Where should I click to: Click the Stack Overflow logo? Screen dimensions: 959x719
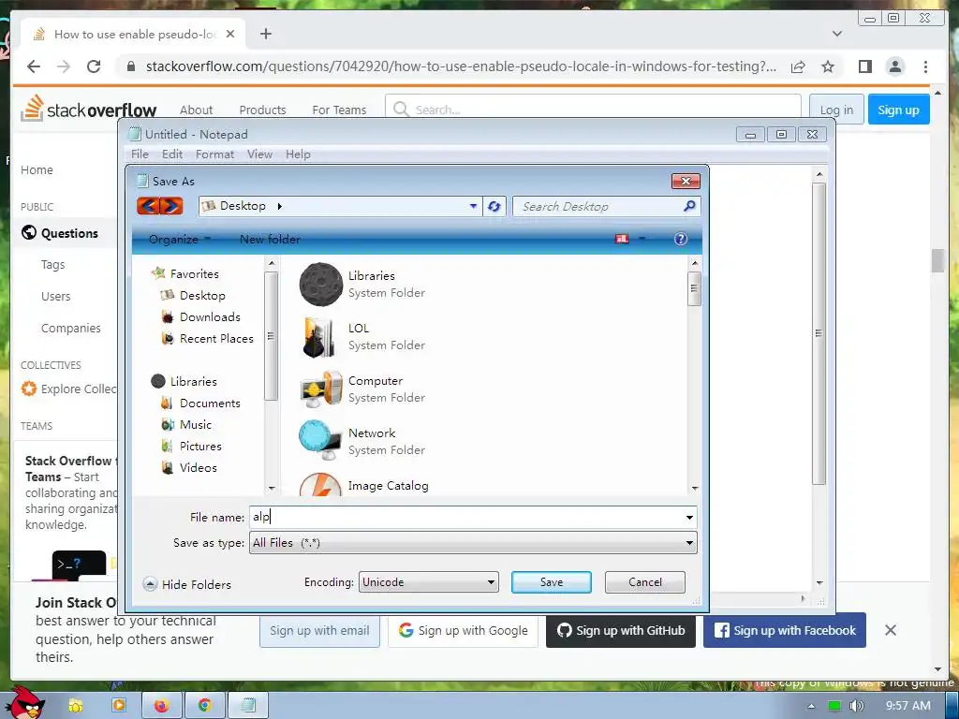tap(89, 109)
